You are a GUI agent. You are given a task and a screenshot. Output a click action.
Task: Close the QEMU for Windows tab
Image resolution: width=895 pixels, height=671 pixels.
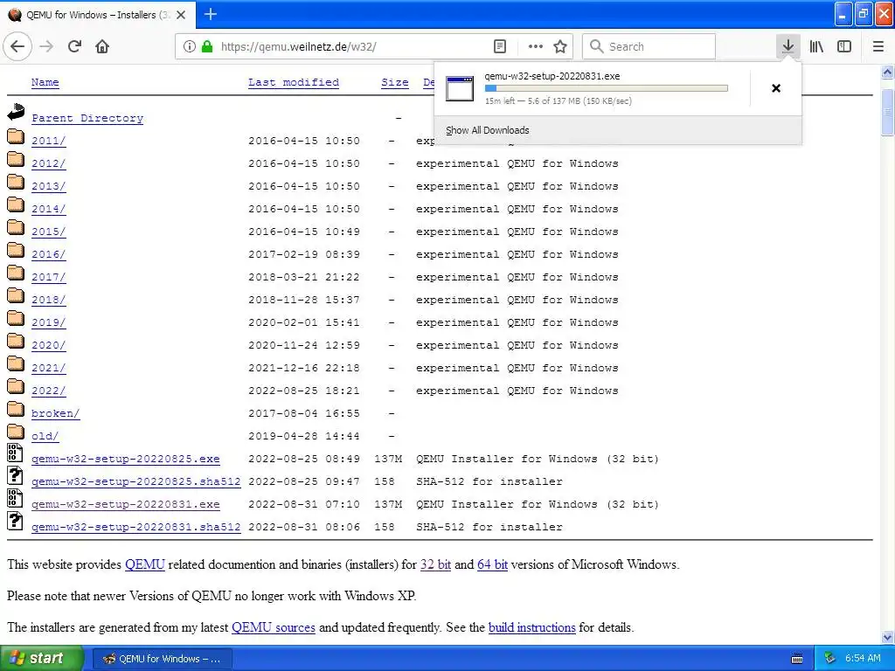point(181,15)
